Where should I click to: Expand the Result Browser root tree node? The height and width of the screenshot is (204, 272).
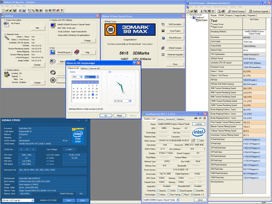pos(188,15)
